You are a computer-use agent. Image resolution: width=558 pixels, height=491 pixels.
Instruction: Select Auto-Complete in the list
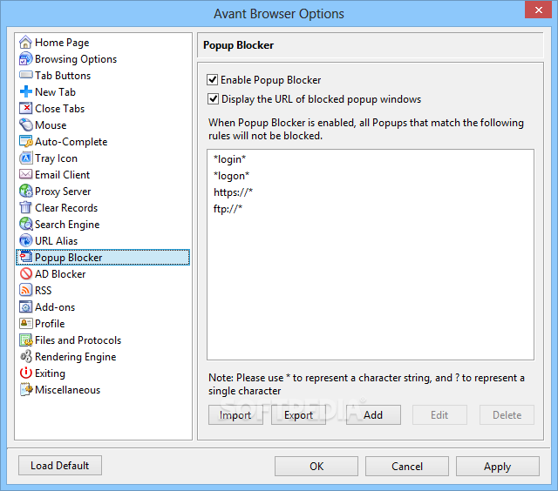pyautogui.click(x=71, y=142)
